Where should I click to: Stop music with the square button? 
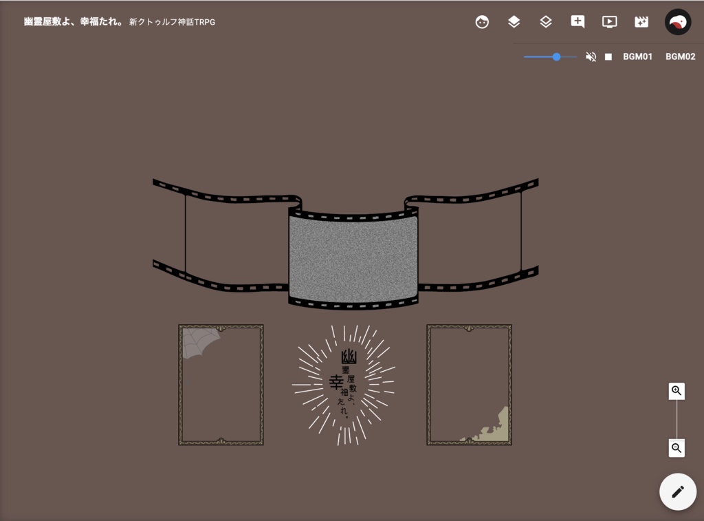(x=608, y=56)
